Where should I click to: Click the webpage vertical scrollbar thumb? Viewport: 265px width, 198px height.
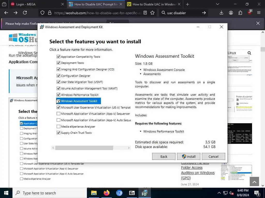[263, 49]
